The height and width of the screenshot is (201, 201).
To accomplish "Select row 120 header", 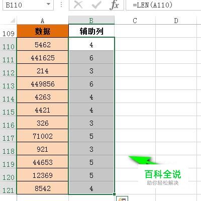I will coord(8,175).
